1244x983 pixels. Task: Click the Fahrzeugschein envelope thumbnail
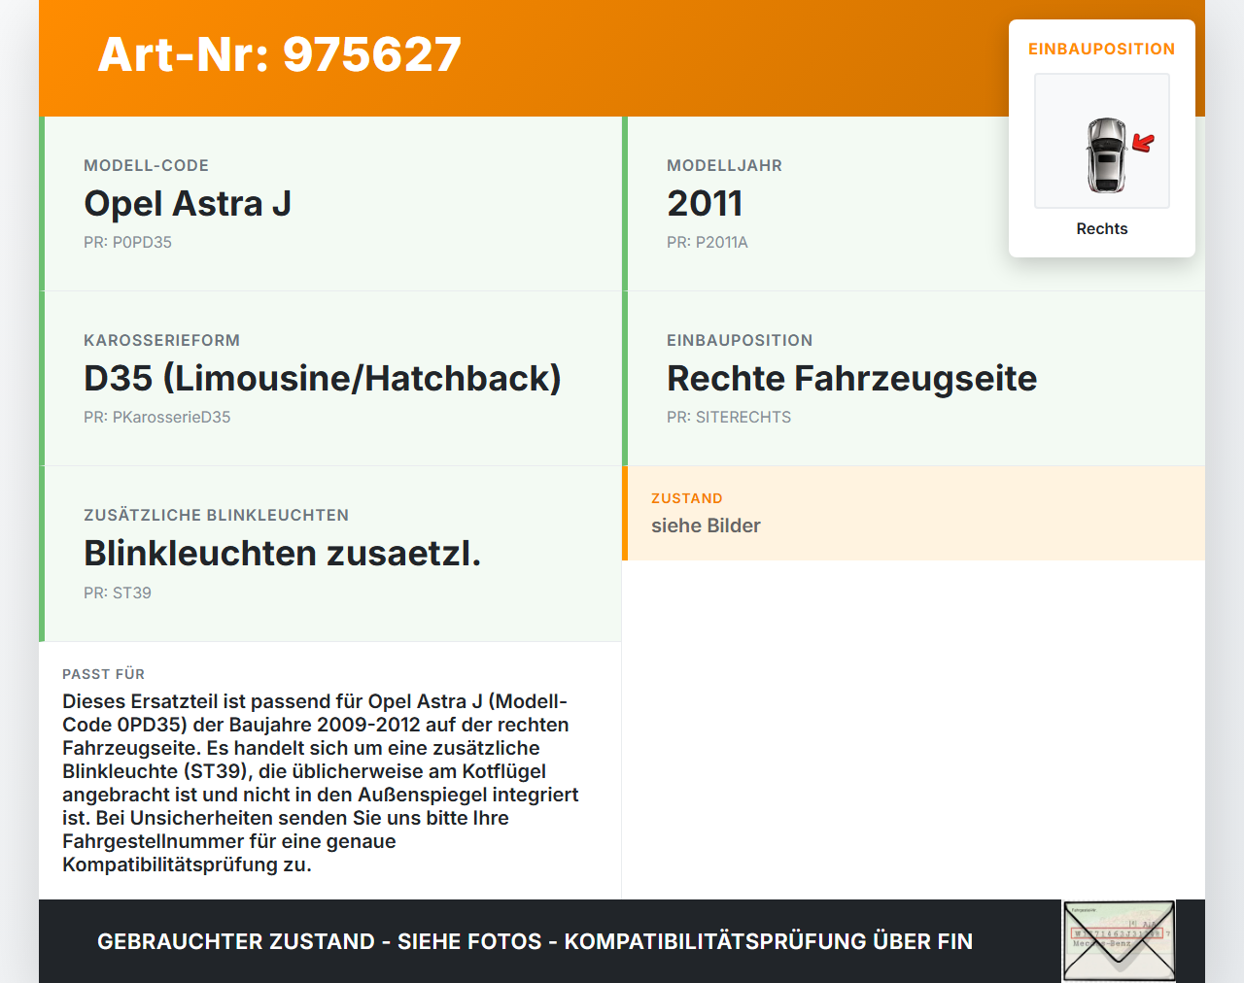click(x=1118, y=940)
